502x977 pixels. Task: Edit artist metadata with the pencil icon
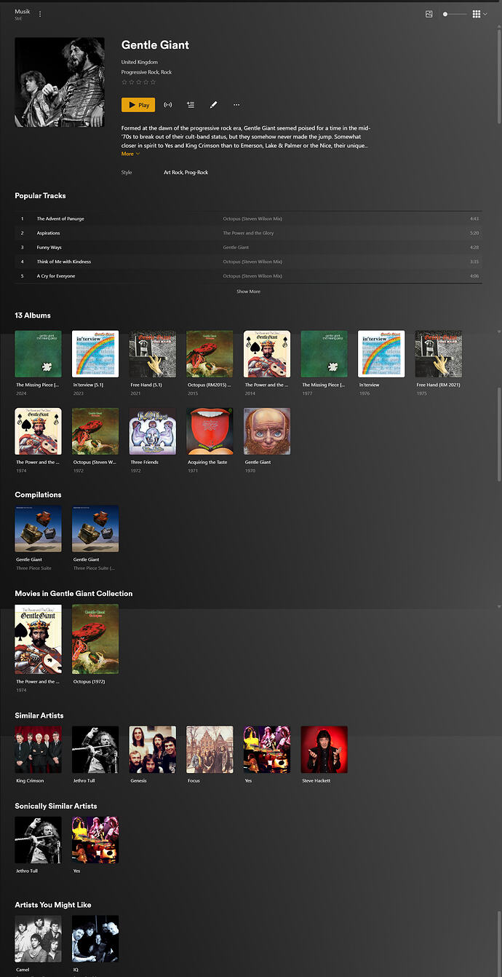click(x=213, y=105)
